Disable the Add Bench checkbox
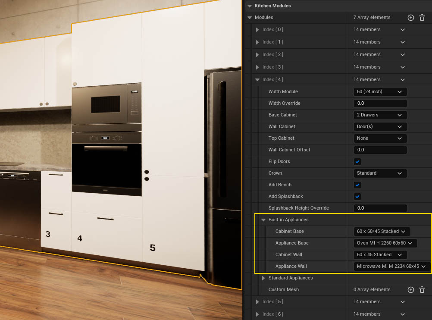Viewport: 432px width, 320px height. 357,185
